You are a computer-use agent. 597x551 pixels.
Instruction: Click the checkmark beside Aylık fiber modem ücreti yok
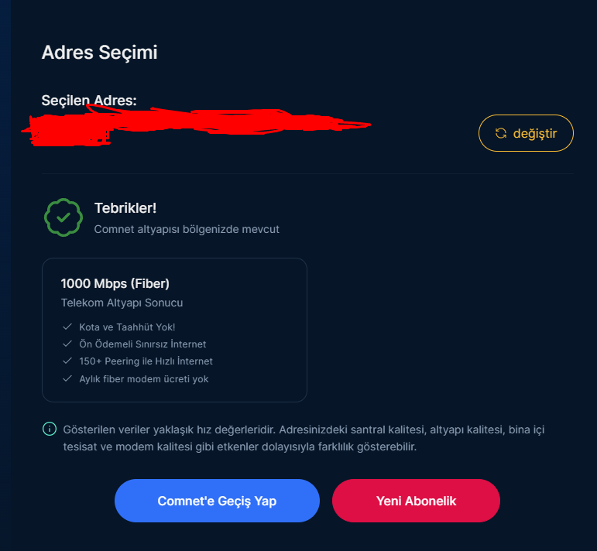(x=67, y=379)
